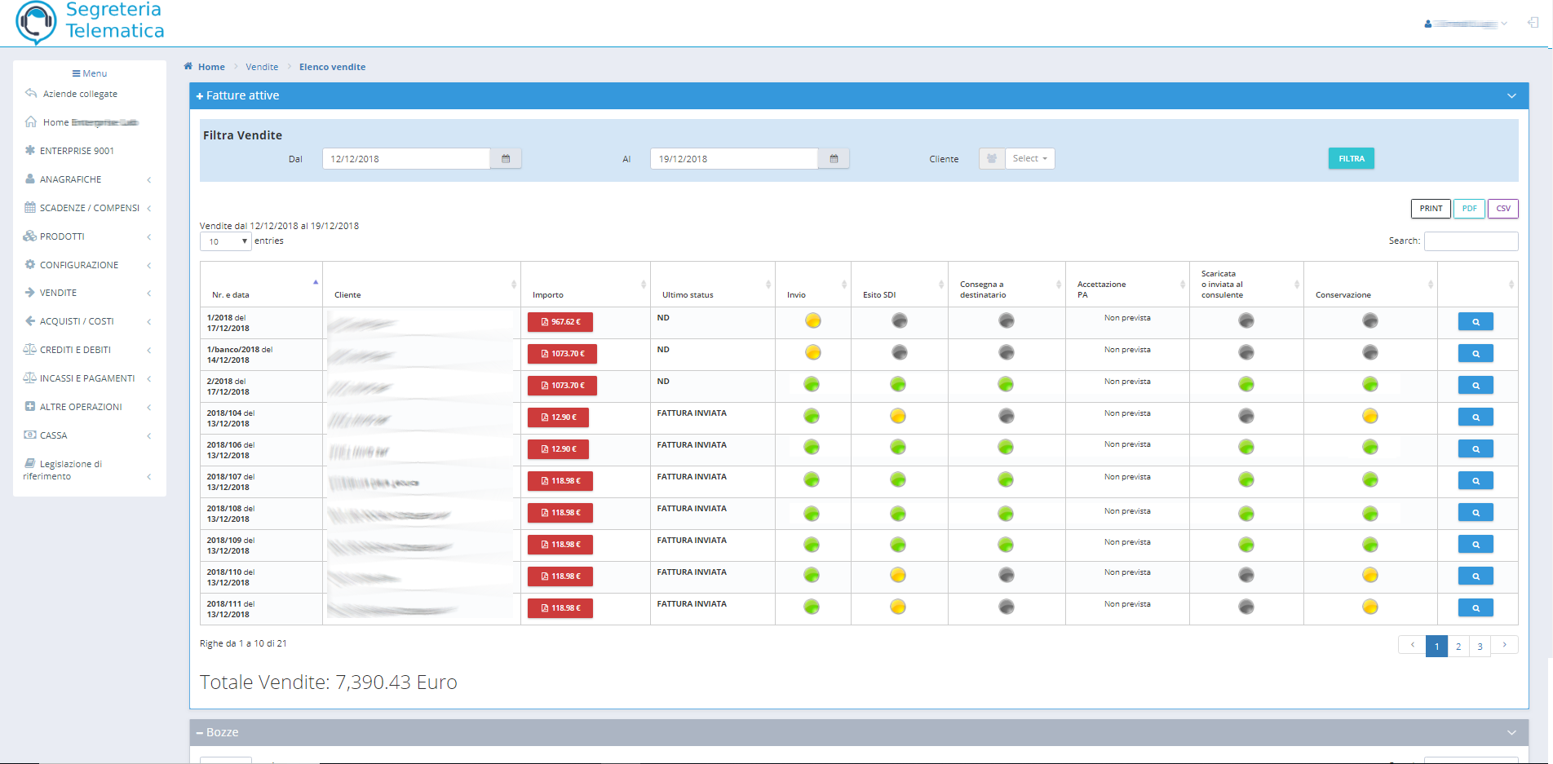Open the Cliente Select dropdown

pos(1029,158)
